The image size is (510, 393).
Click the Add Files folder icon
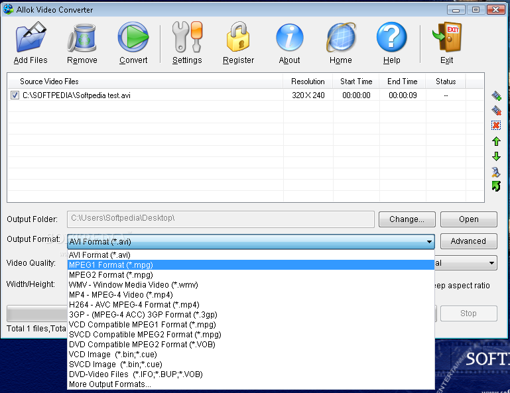click(31, 36)
